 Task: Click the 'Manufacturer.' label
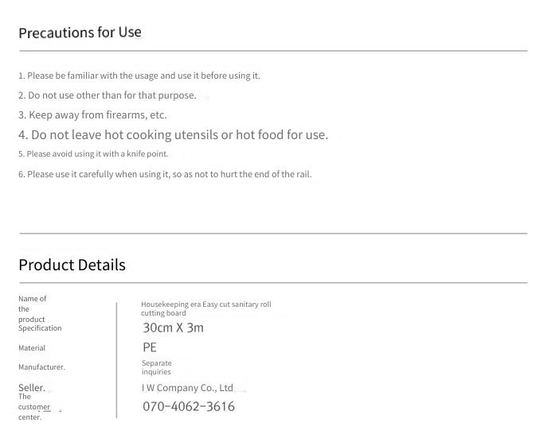(x=41, y=367)
